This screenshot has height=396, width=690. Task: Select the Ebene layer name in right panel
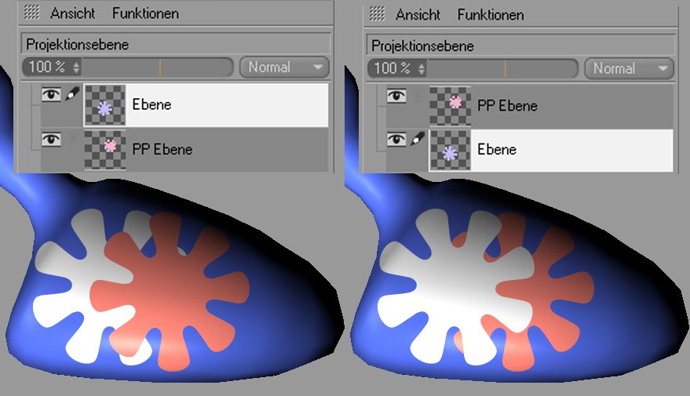497,150
